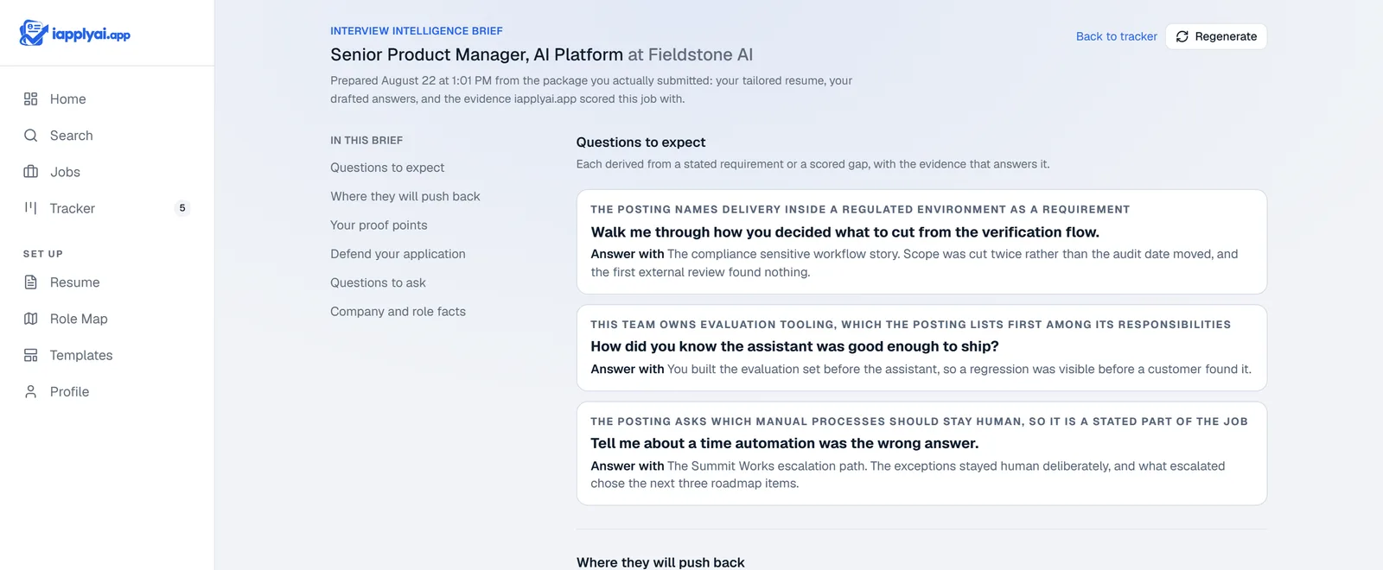Screen dimensions: 1383x570
Task: Click 'Tell me about a time automation' question
Action: [x=785, y=443]
